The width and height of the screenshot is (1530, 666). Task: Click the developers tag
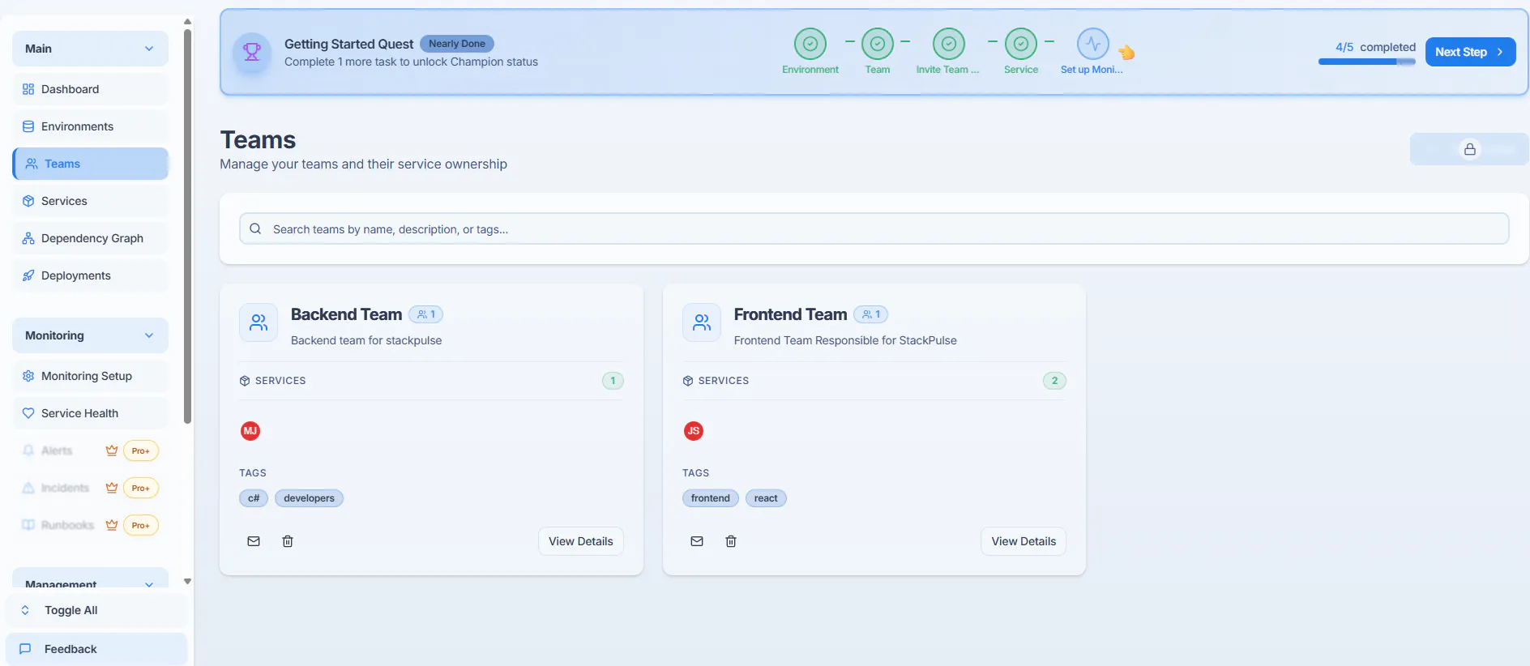[309, 498]
